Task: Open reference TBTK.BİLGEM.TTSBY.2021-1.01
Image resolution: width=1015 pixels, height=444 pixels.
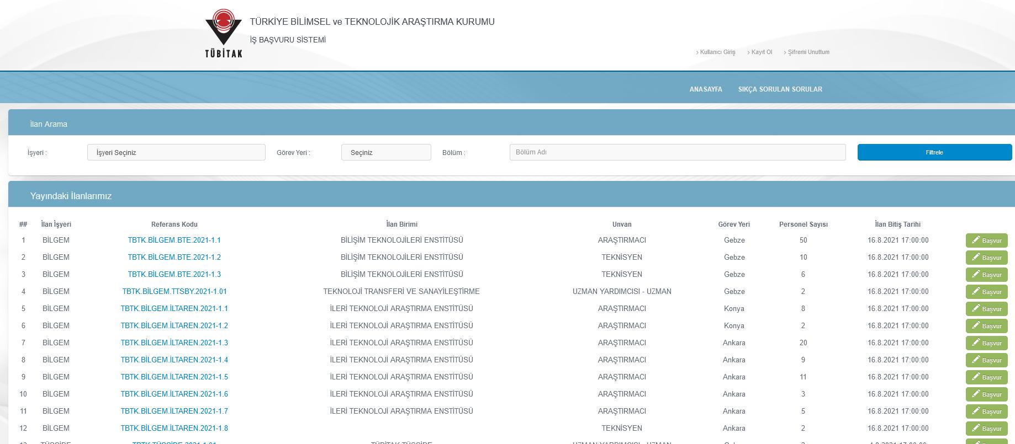Action: click(175, 291)
